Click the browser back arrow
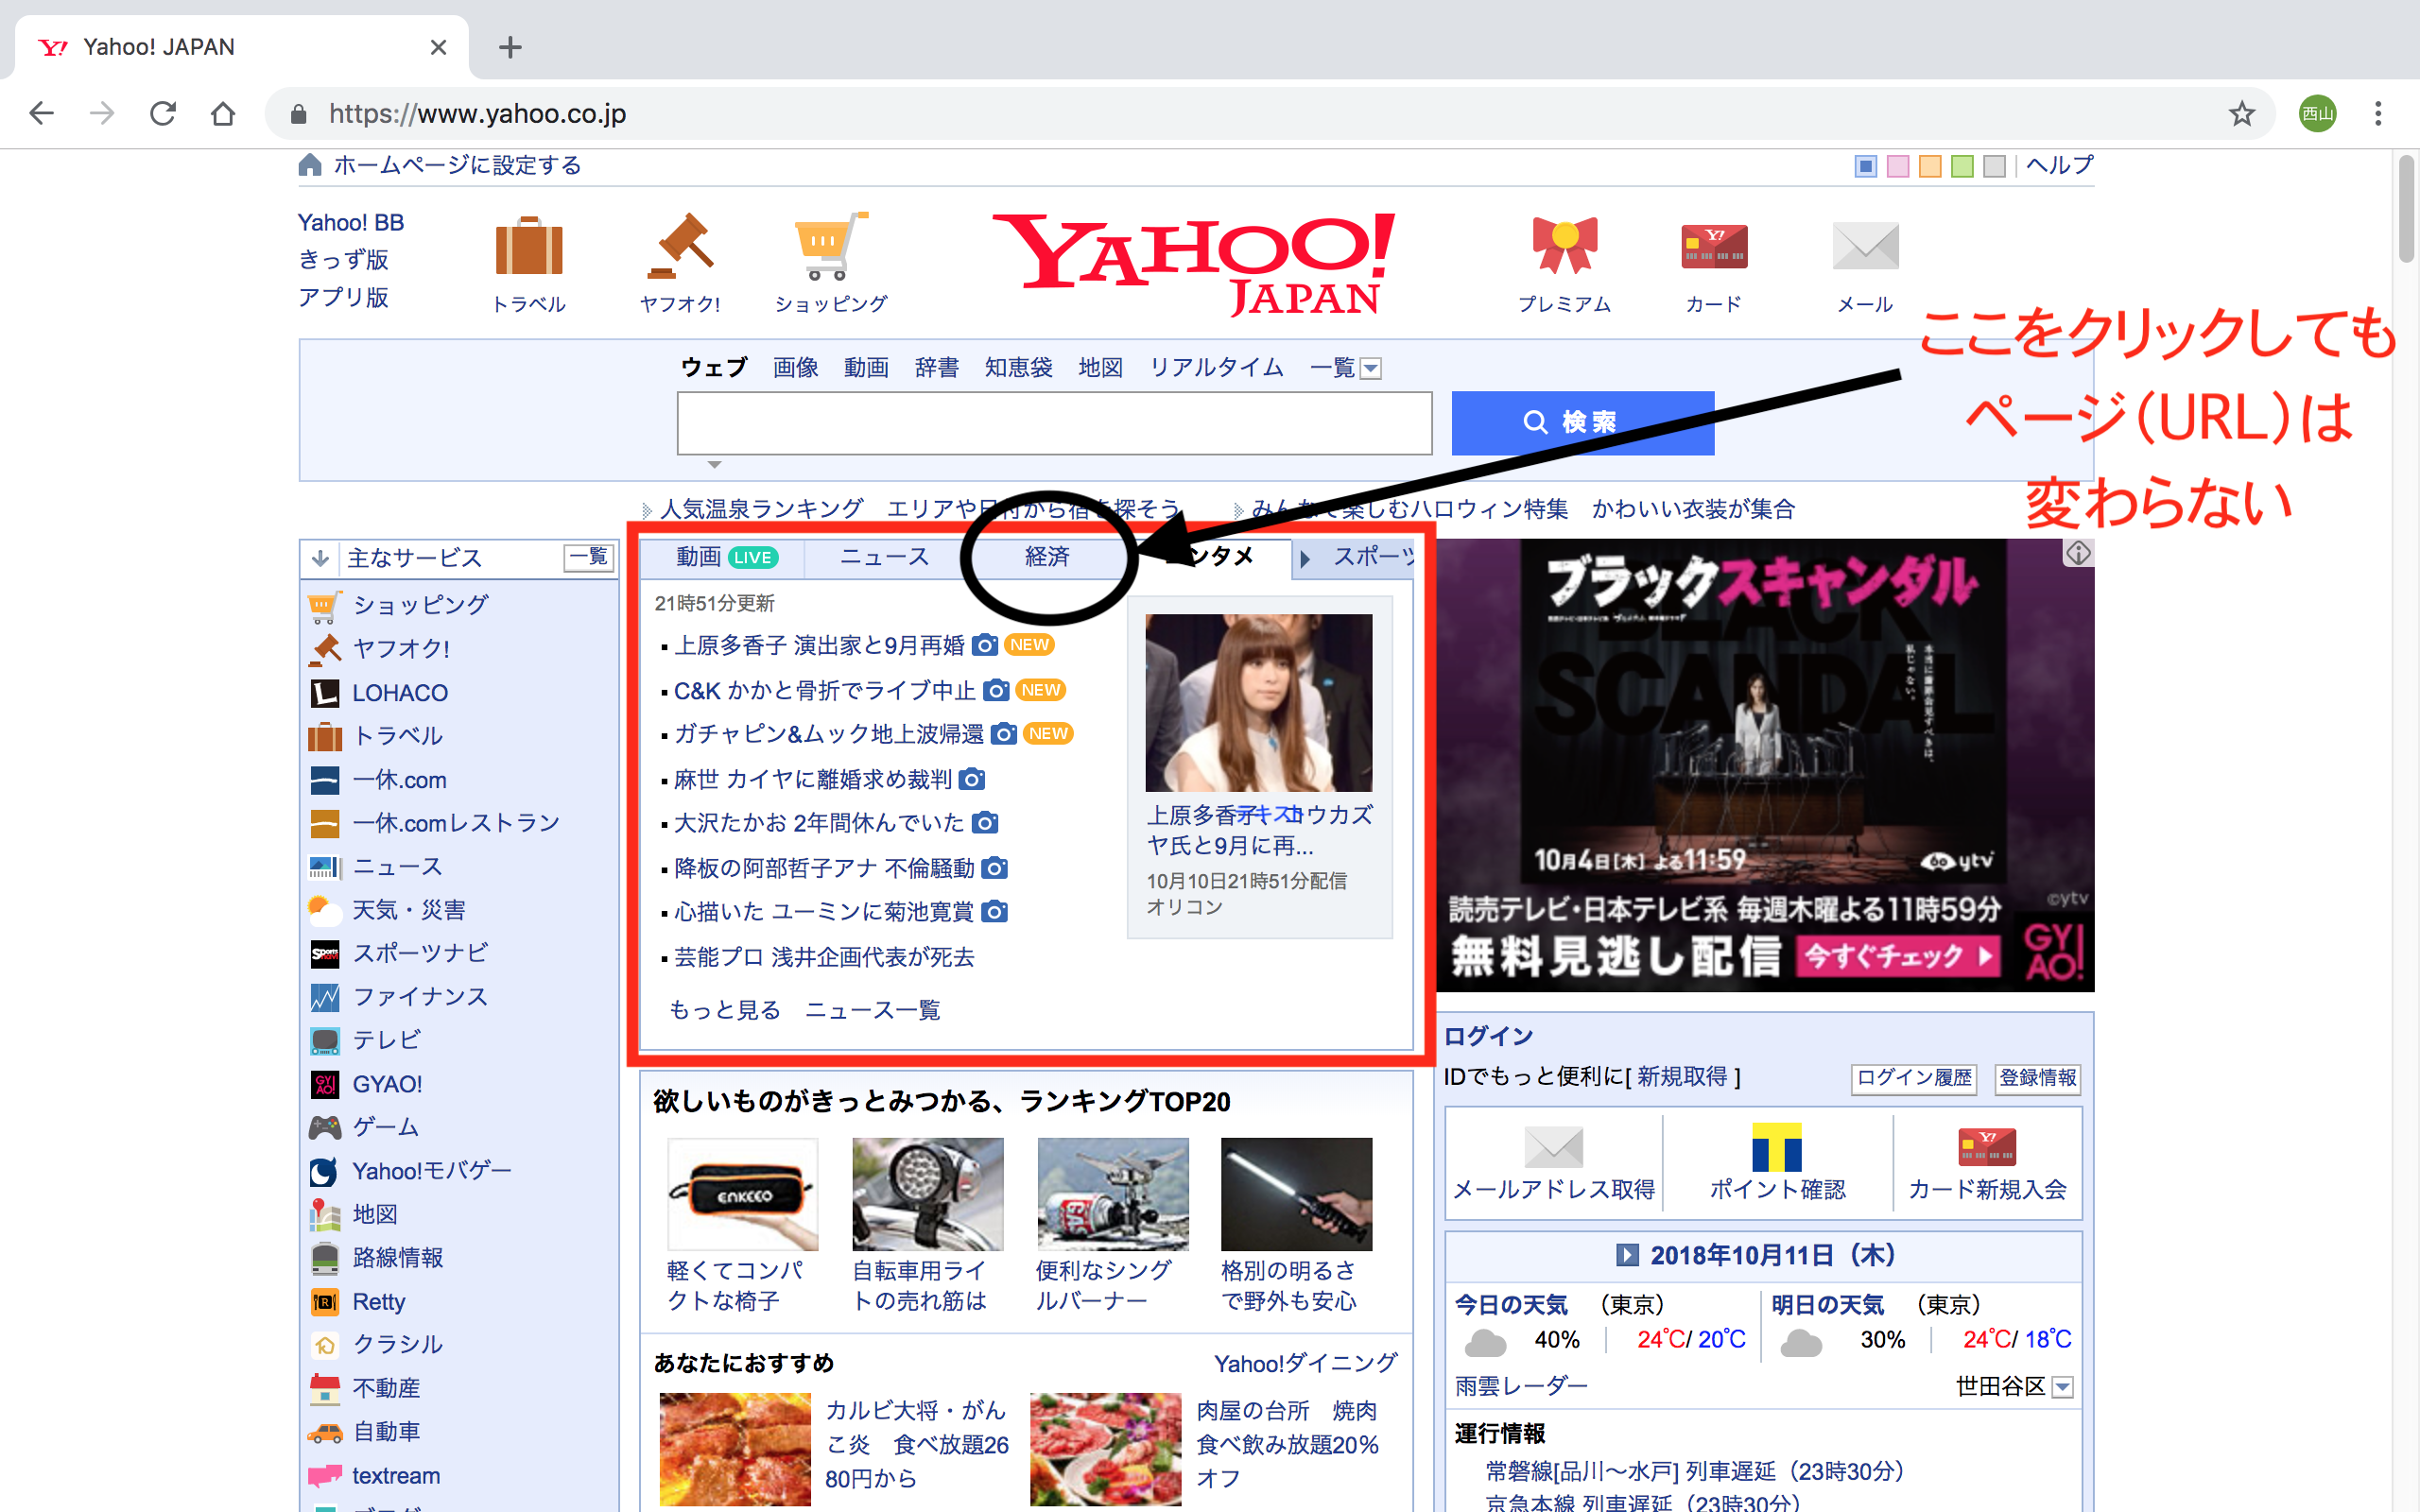The width and height of the screenshot is (2420, 1512). 41,113
